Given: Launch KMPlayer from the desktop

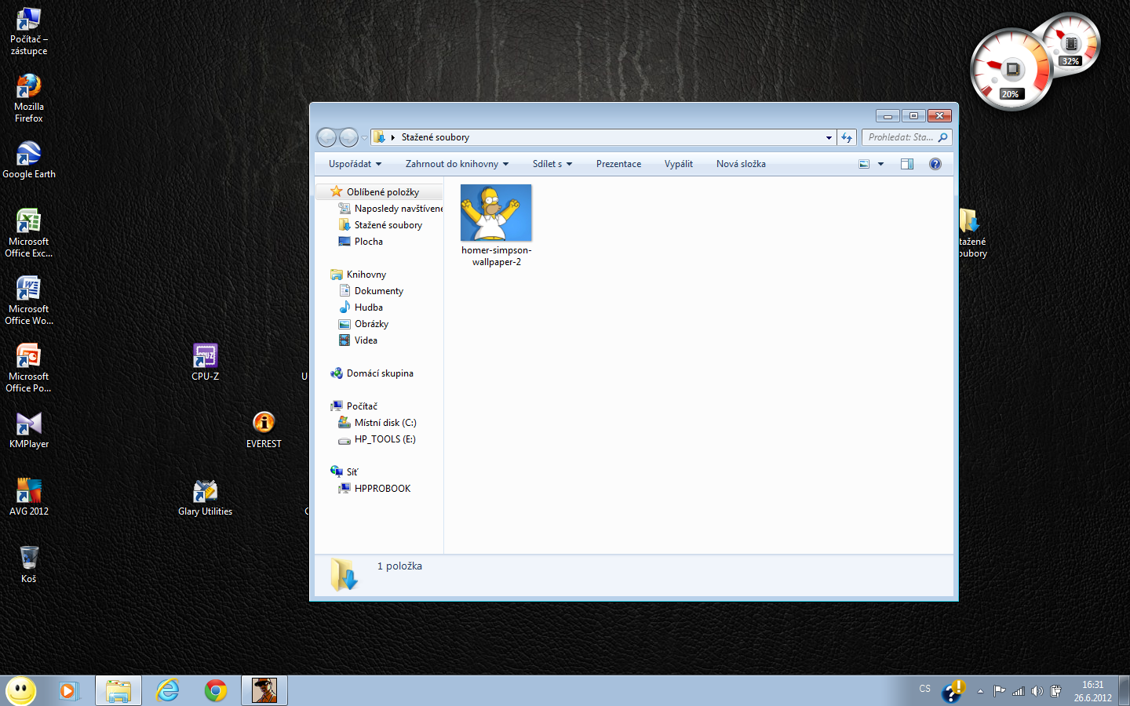Looking at the screenshot, I should pyautogui.click(x=29, y=430).
